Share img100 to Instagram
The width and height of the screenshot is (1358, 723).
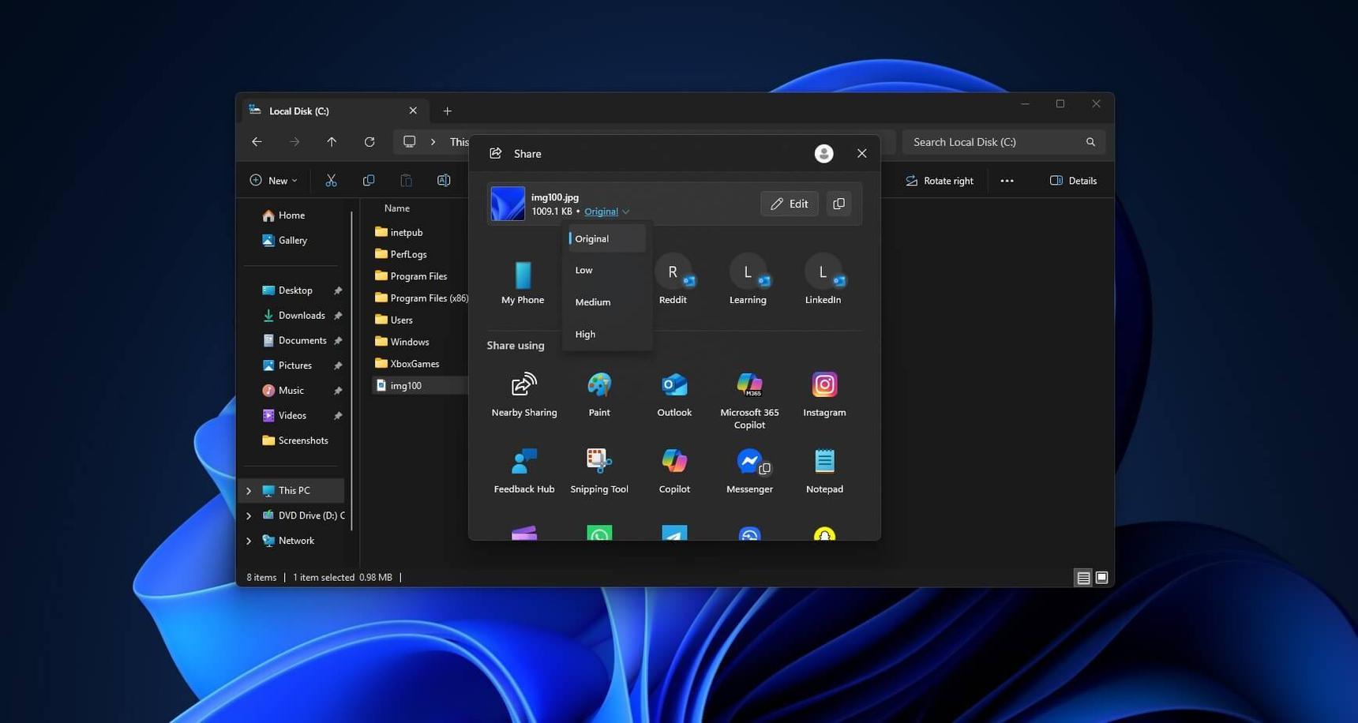824,393
